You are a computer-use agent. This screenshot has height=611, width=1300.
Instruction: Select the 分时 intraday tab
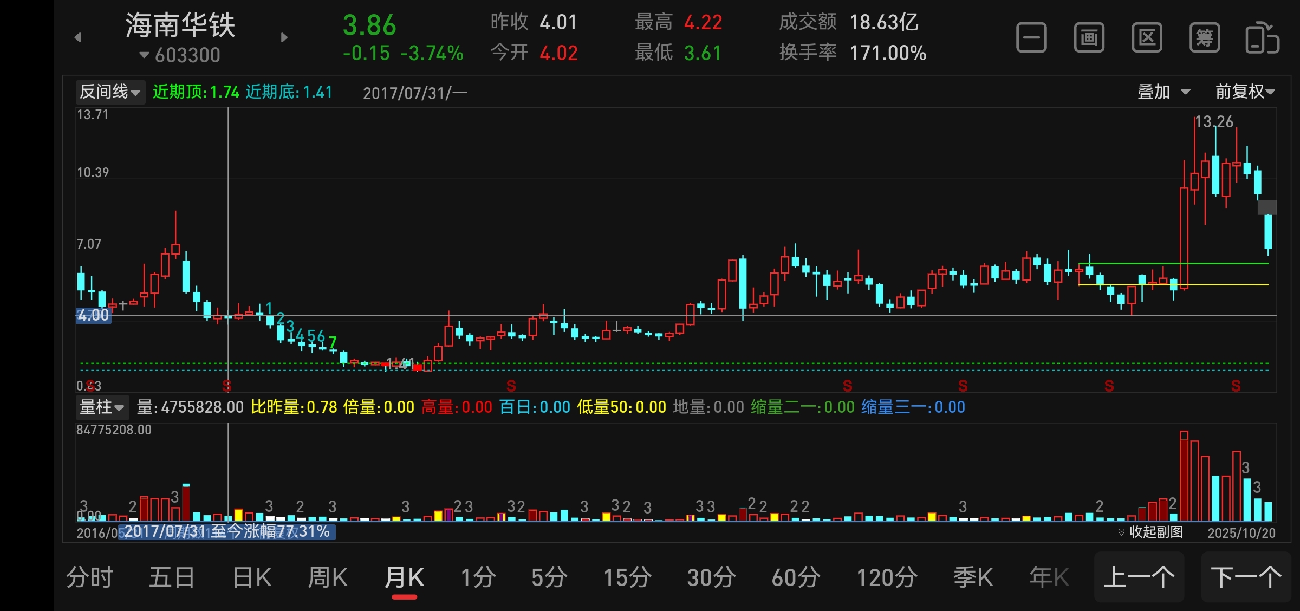[x=90, y=577]
